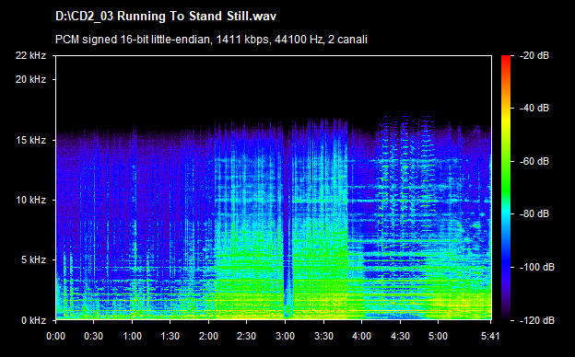Click the -40 dB color scale label
Screen dimensions: 575x357
[x=534, y=108]
